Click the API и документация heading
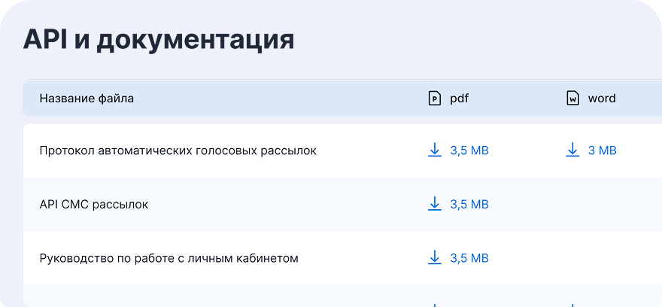The image size is (662, 307). pyautogui.click(x=159, y=39)
